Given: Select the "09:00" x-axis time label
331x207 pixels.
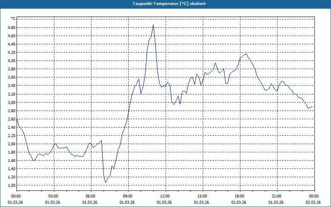Looking at the screenshot, I should pyautogui.click(x=127, y=196).
